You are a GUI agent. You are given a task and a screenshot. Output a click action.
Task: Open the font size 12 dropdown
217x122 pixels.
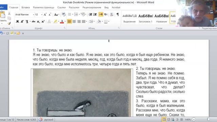click(42, 15)
